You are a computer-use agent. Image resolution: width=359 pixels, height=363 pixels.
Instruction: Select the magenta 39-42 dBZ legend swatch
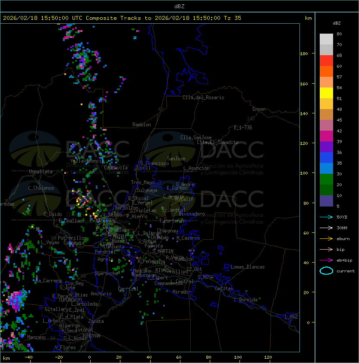pyautogui.click(x=326, y=136)
